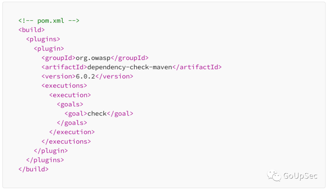Click the closing plugins tag
328x191 pixels.
tap(45, 160)
